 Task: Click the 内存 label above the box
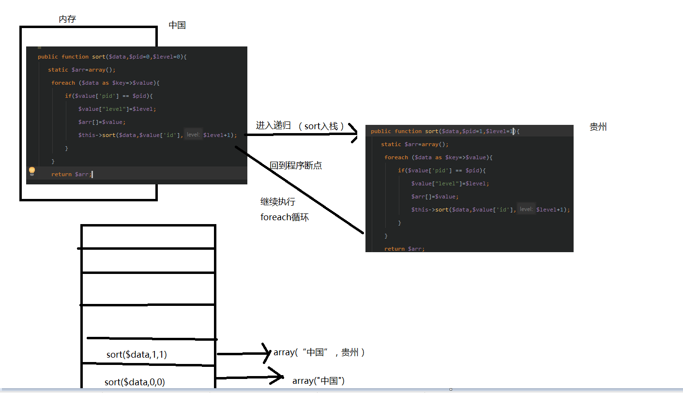[67, 19]
